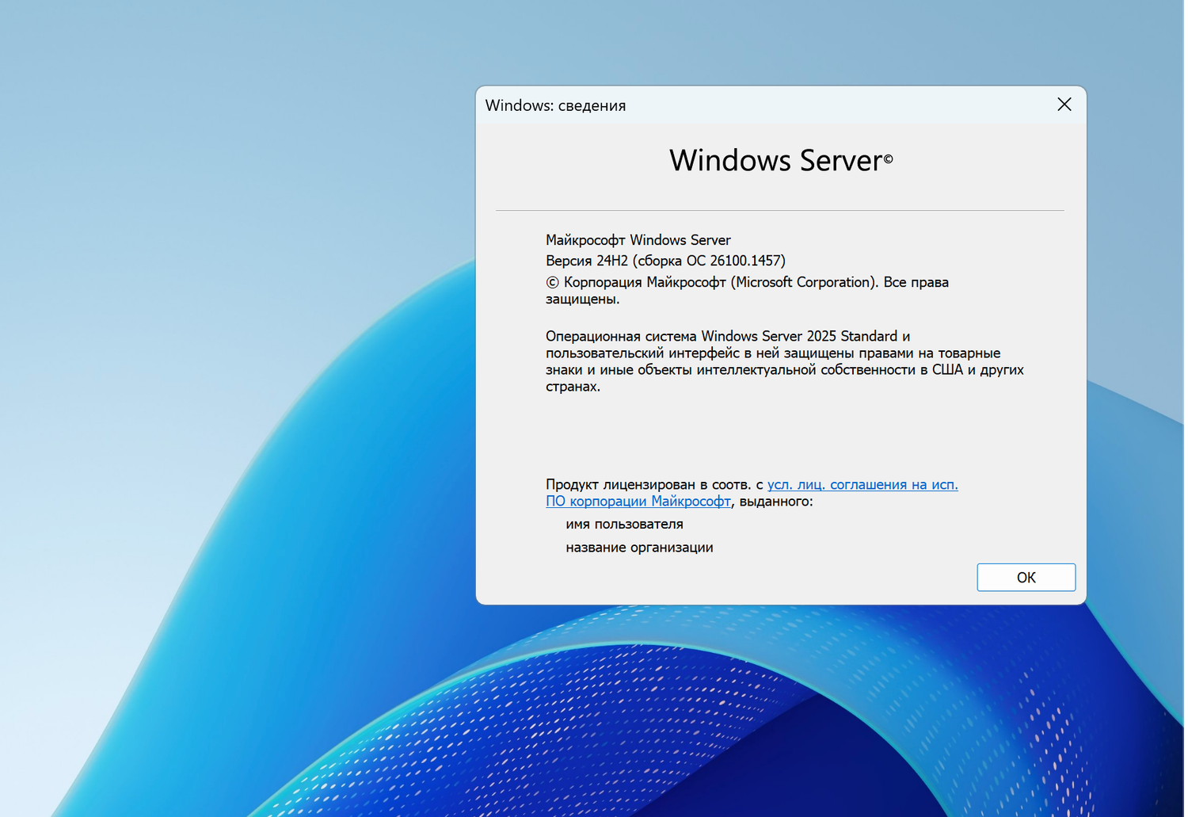Click the OK button to close the dialog
Viewport: 1188px width, 817px height.
(1026, 577)
